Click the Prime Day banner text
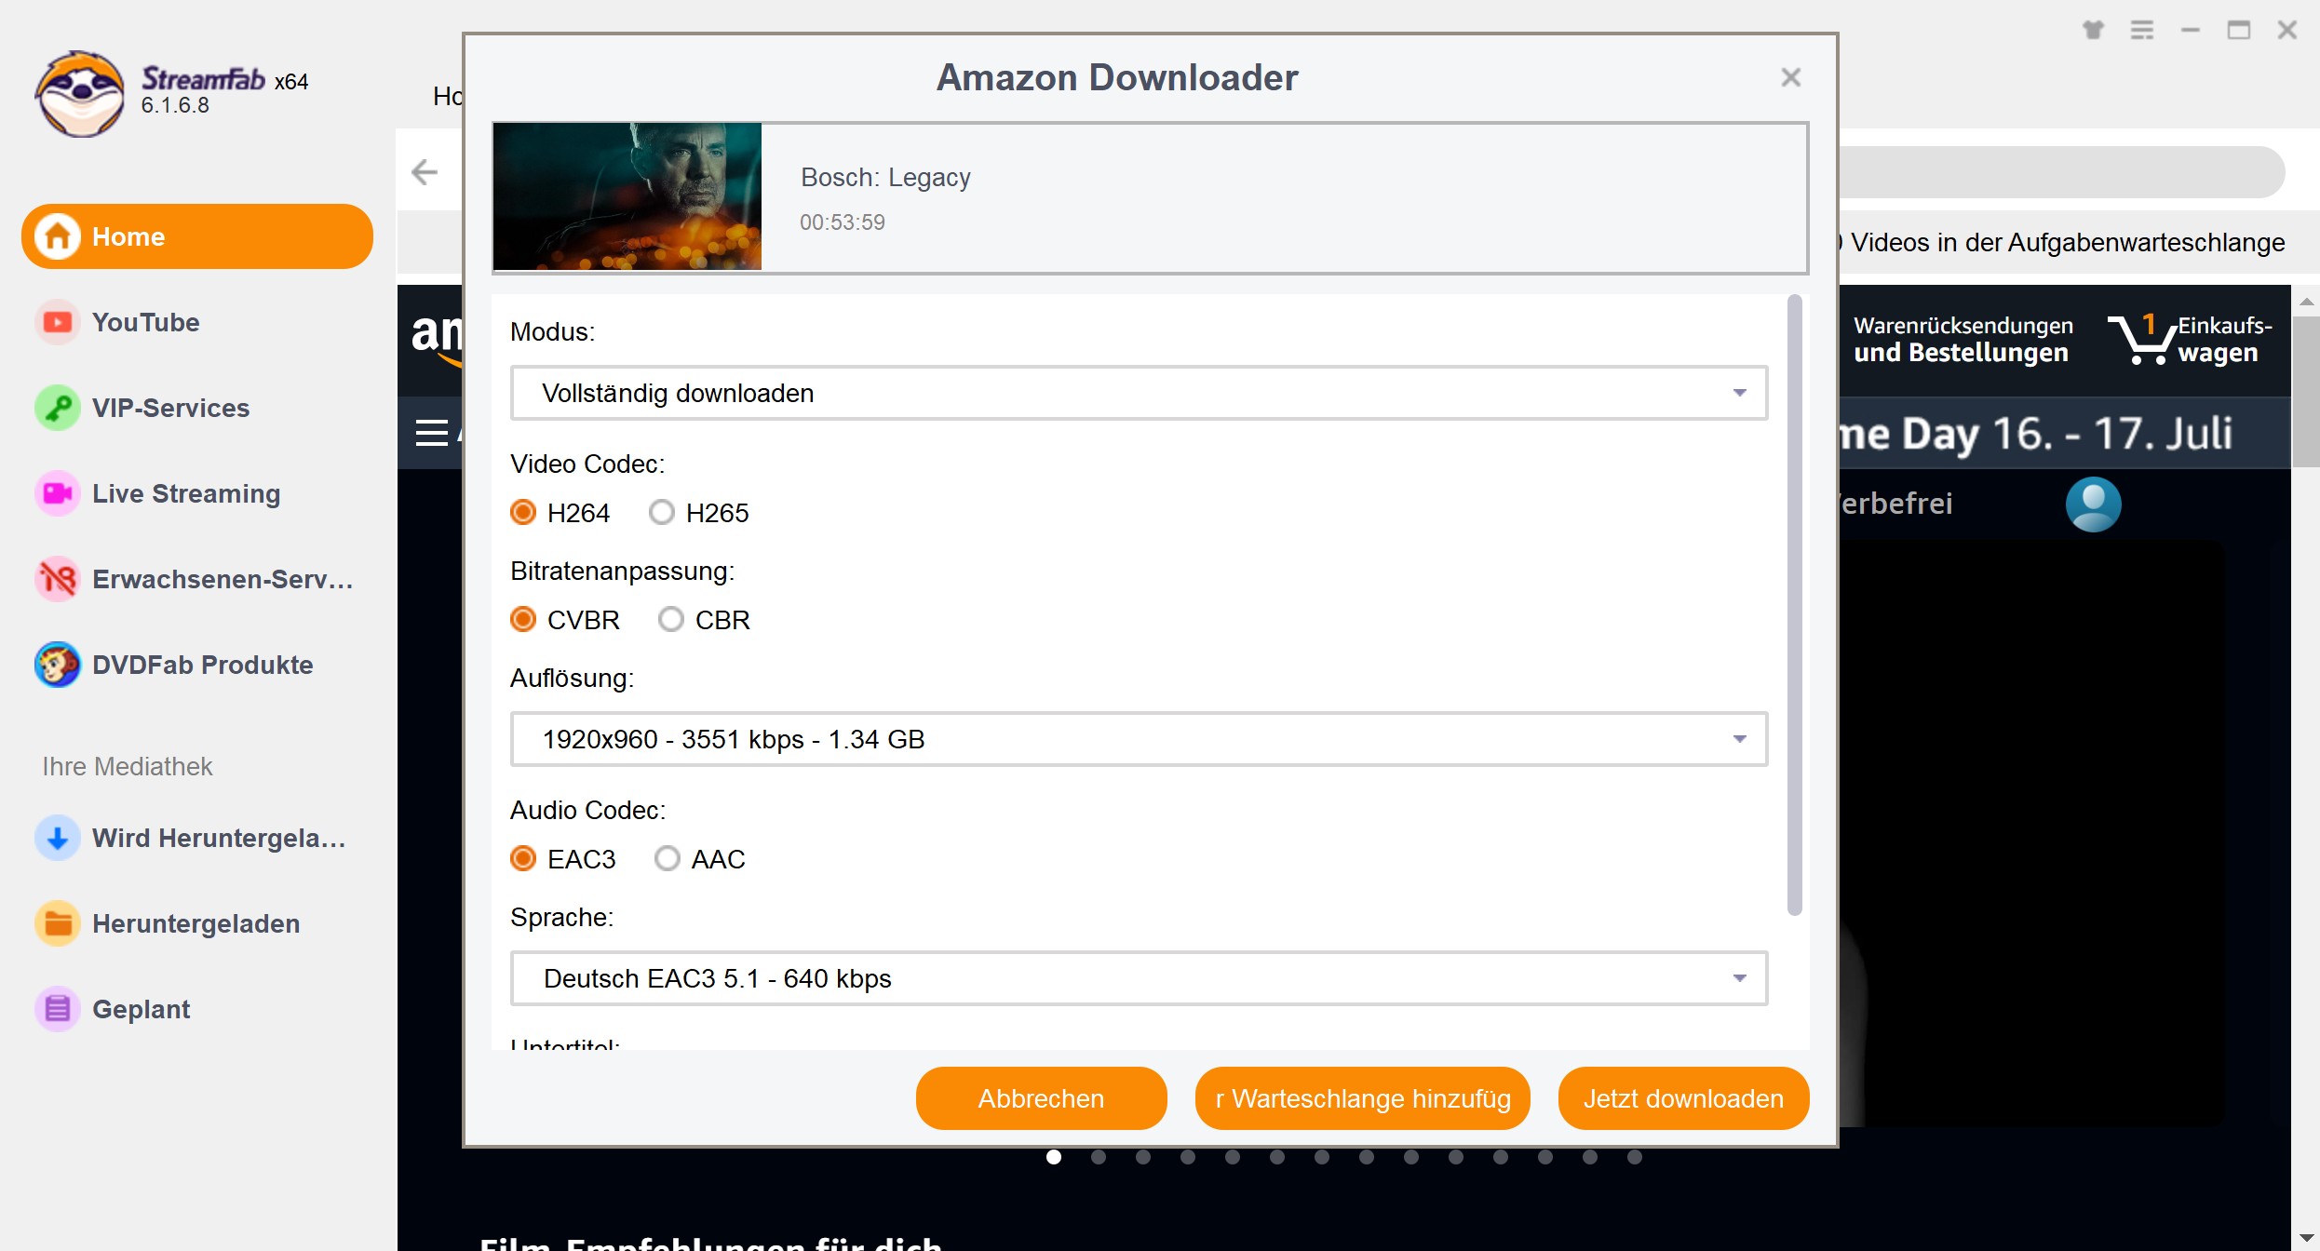Viewport: 2320px width, 1251px height. click(2036, 434)
